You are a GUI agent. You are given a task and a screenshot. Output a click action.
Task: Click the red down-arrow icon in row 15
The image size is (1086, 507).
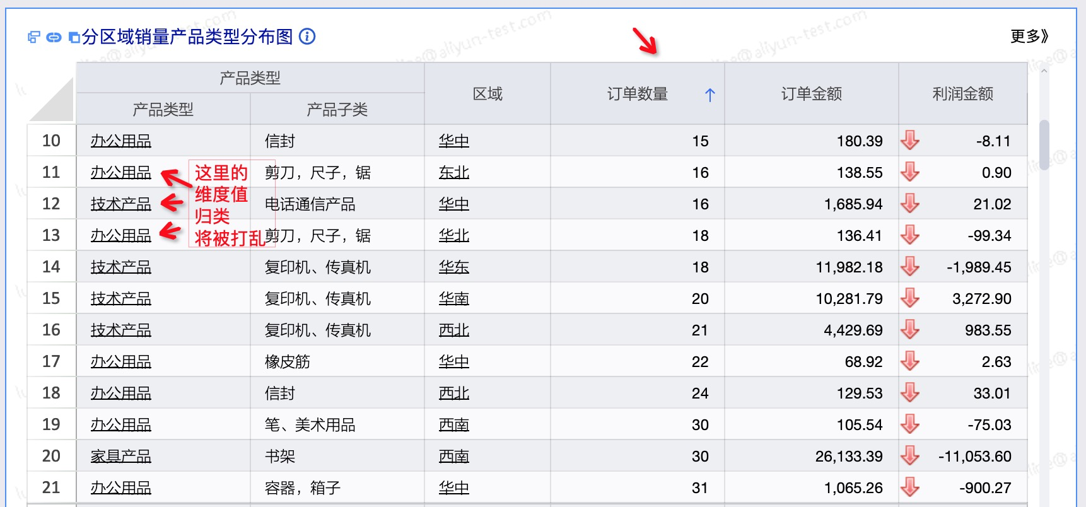tap(909, 298)
